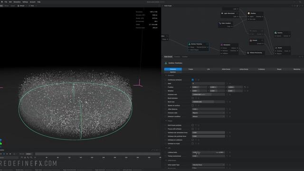
Task: Click the Position X input field
Action: tap(199, 87)
